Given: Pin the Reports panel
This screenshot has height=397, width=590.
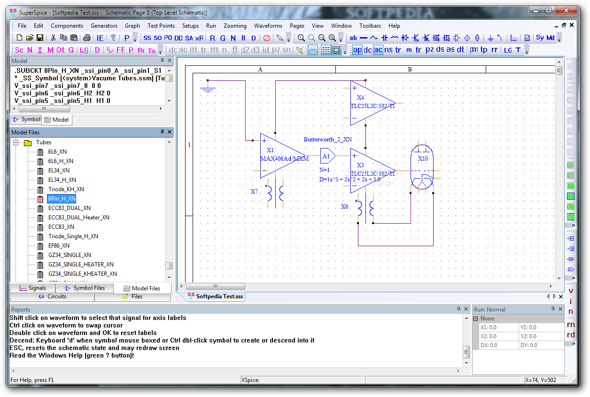Looking at the screenshot, I should point(459,309).
